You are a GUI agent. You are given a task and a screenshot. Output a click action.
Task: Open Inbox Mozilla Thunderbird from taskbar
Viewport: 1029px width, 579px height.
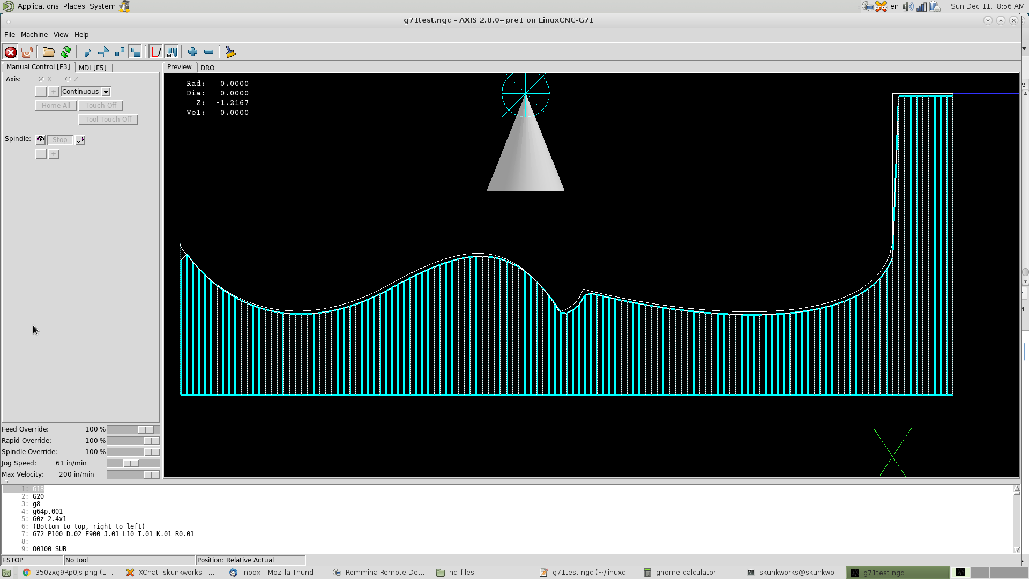(275, 573)
